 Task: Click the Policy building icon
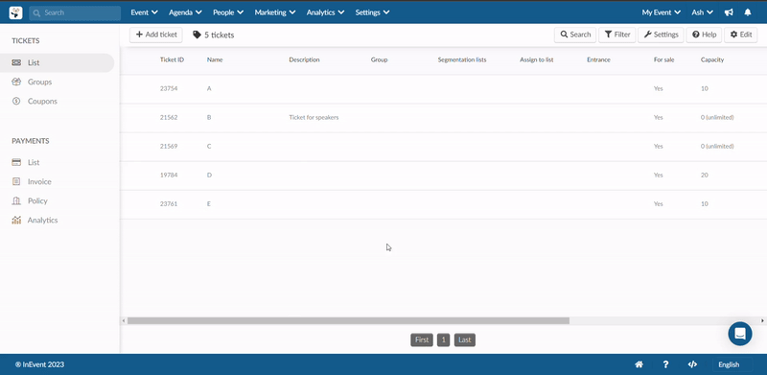[16, 200]
